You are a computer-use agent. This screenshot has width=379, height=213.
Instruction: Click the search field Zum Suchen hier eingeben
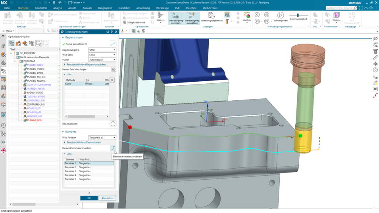click(340, 8)
